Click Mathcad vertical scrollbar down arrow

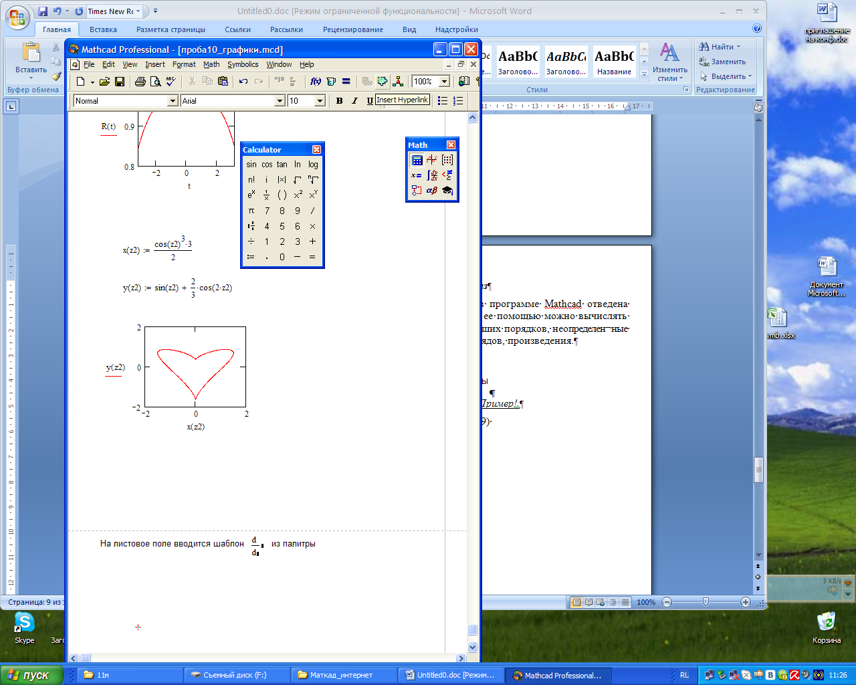[x=472, y=648]
